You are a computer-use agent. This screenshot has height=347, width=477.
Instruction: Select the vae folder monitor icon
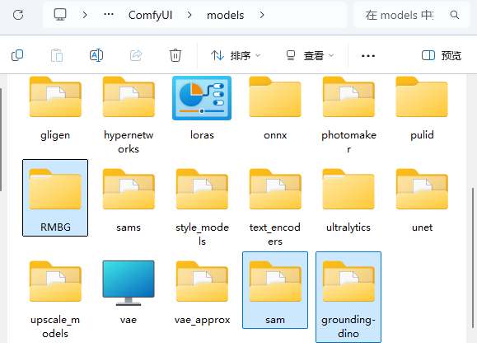pyautogui.click(x=129, y=283)
